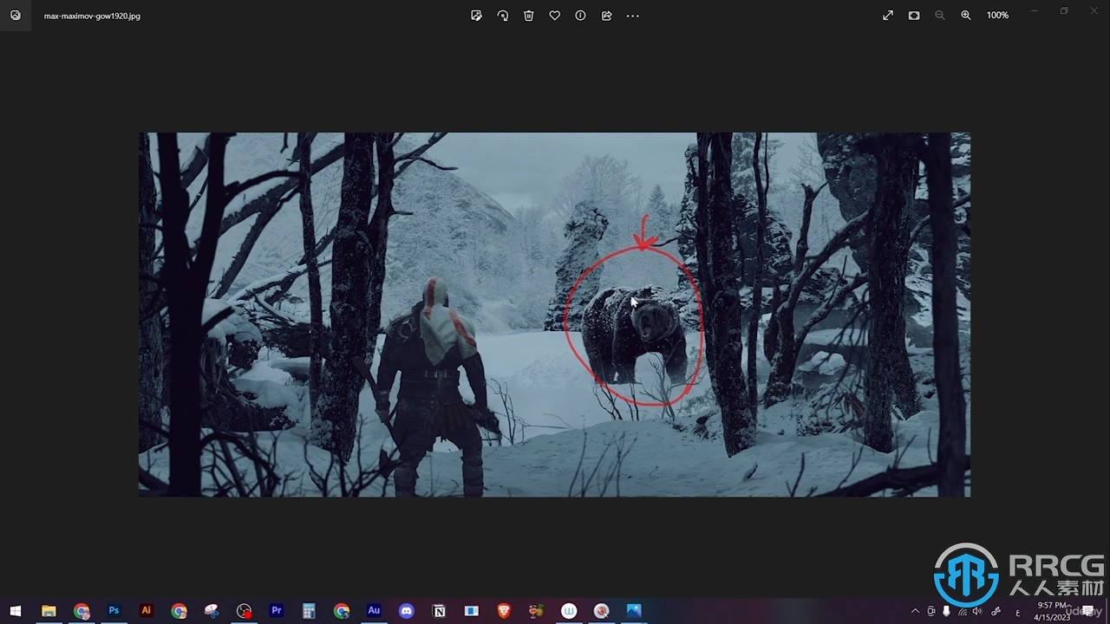Click the displayed God of War image
This screenshot has width=1110, height=624.
pyautogui.click(x=554, y=315)
